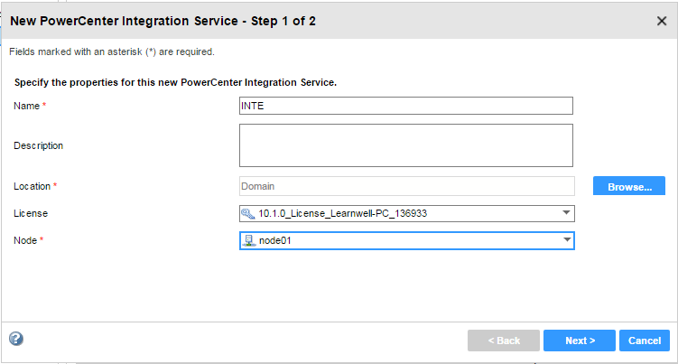Click the License field label
678x364 pixels.
coord(30,213)
